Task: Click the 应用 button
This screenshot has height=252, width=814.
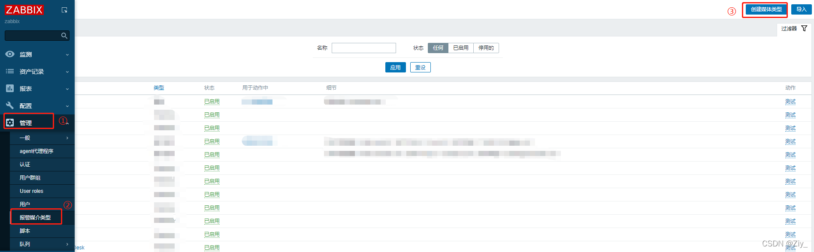Action: pos(396,67)
